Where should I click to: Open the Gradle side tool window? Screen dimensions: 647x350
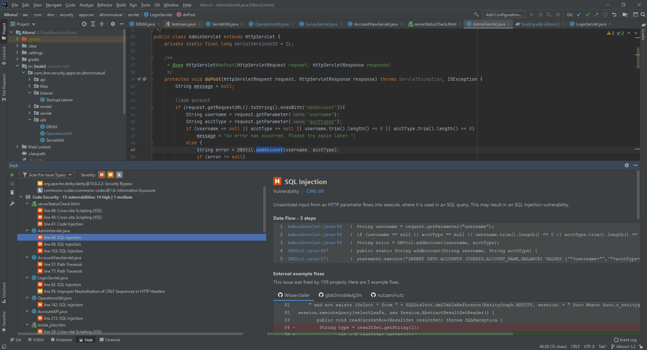point(643,32)
